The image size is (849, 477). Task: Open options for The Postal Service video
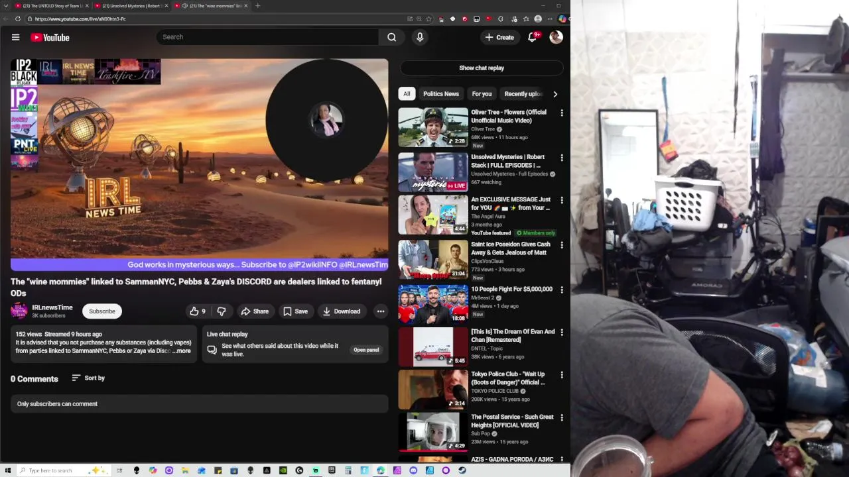click(x=562, y=418)
